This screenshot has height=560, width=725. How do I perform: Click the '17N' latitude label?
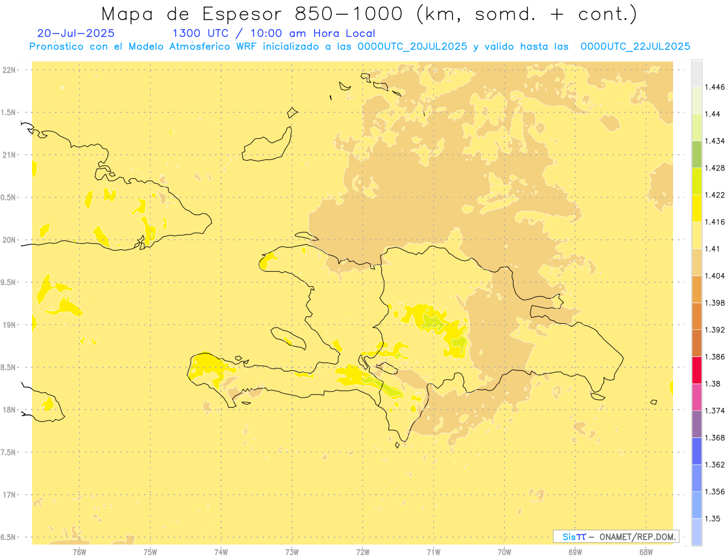(9, 495)
